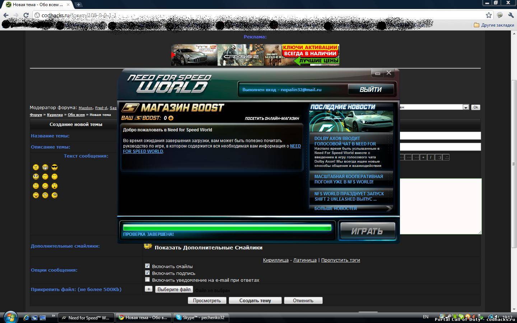Switch to Need for Speed World taskbar item
Image resolution: width=517 pixels, height=323 pixels.
coord(86,318)
